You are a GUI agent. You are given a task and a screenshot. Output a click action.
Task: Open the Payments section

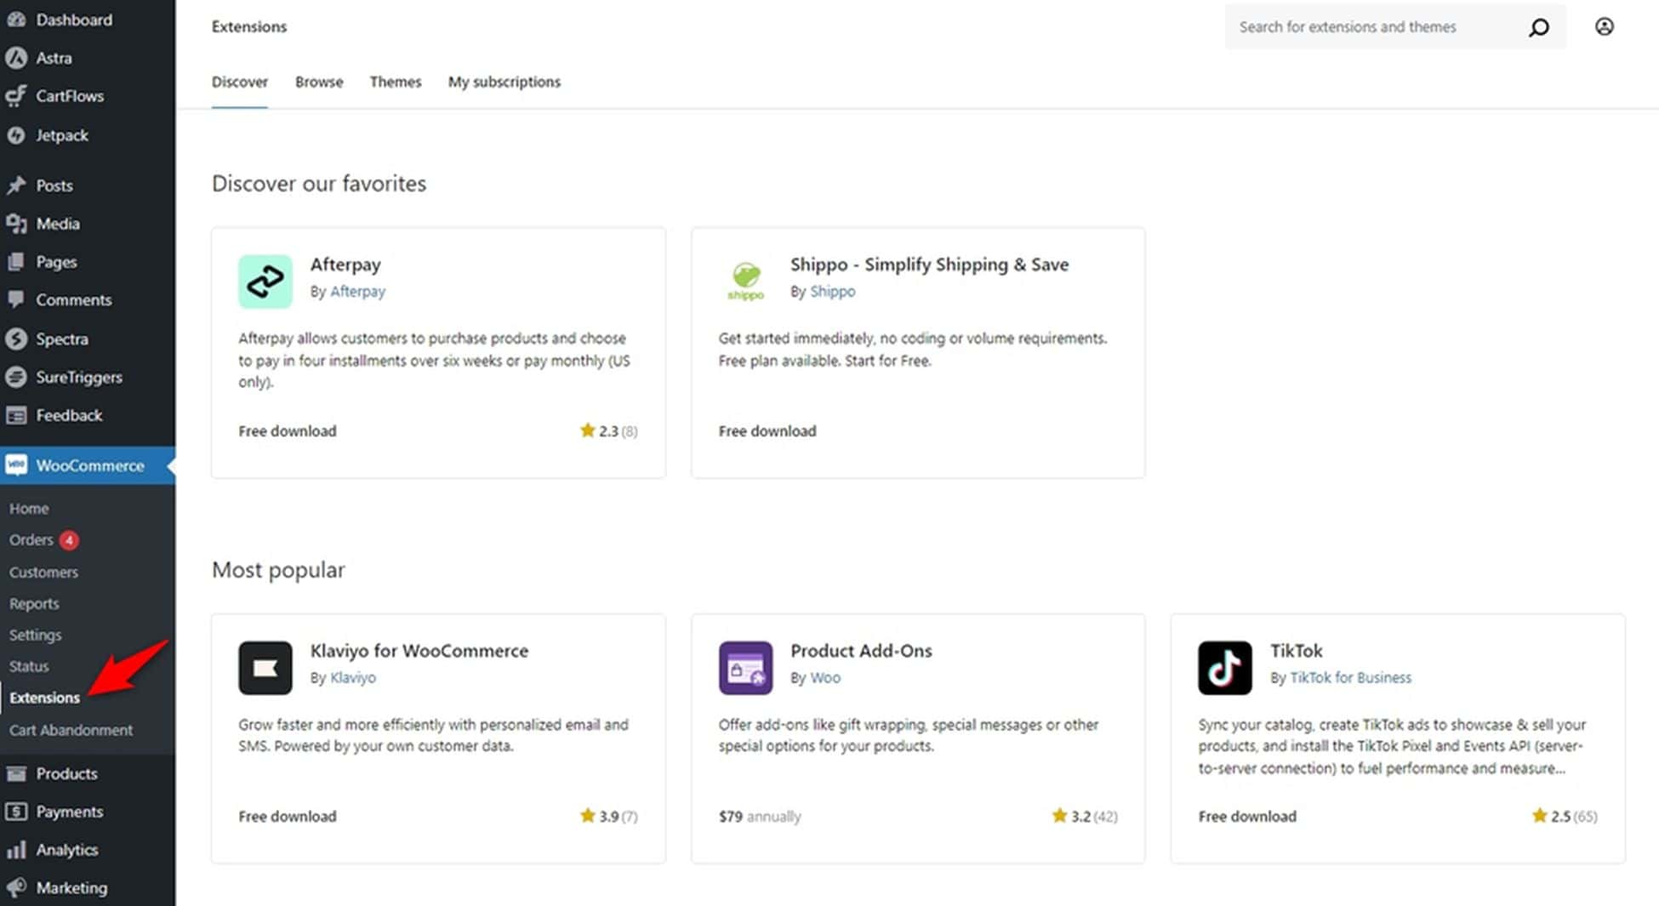point(69,812)
